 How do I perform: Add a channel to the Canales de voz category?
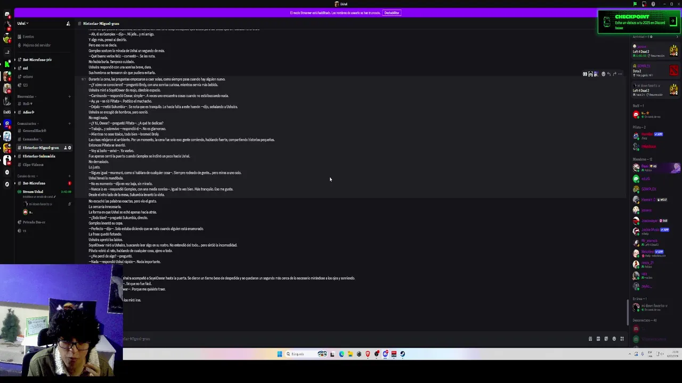click(69, 176)
